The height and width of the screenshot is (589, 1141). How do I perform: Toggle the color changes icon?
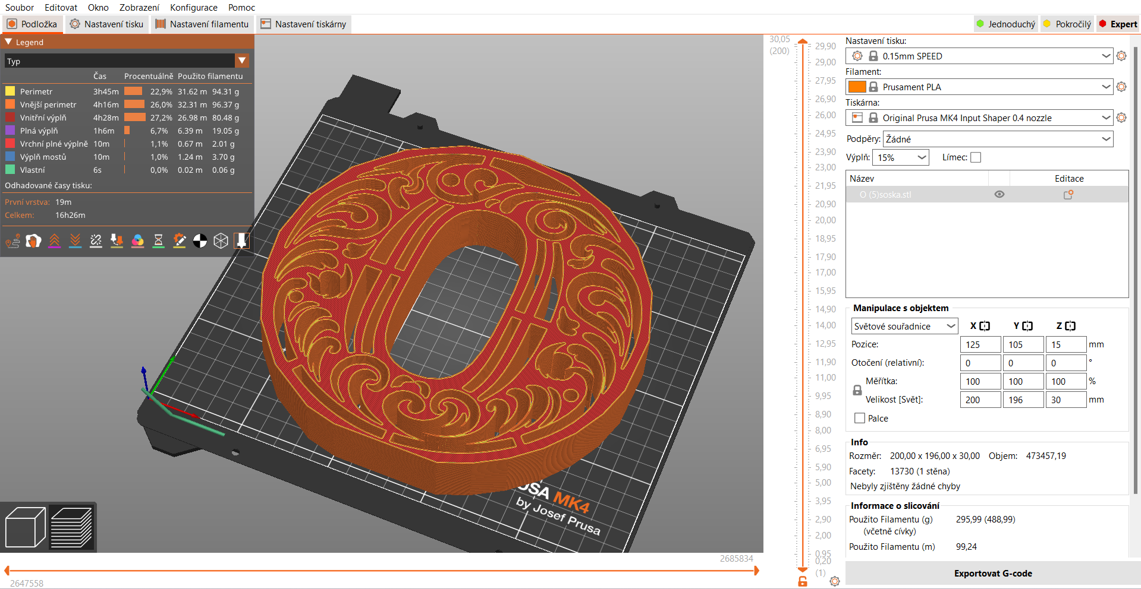coord(138,240)
